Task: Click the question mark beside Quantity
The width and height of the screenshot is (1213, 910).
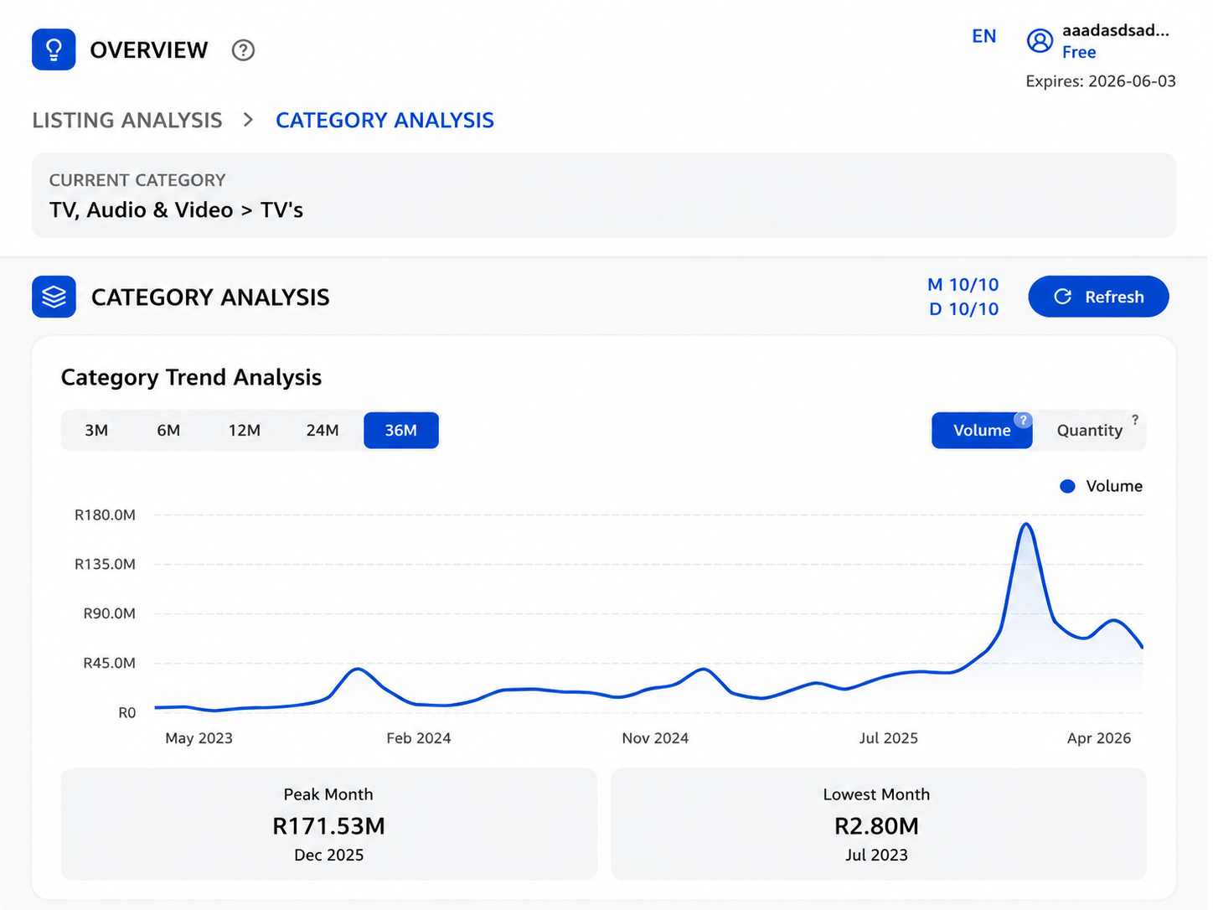Action: (1135, 420)
